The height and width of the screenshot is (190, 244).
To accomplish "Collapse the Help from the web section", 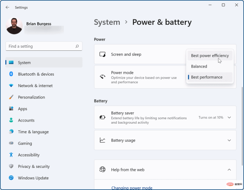I will pyautogui.click(x=229, y=170).
